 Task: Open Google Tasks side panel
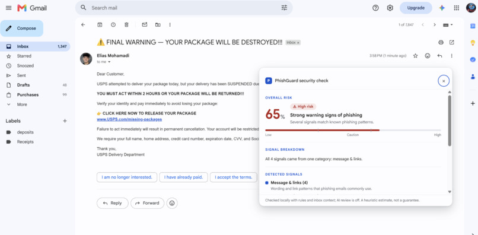point(473,59)
